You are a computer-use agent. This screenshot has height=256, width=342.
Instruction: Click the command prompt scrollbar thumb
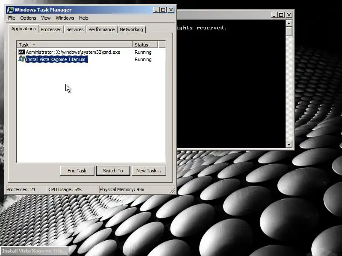click(x=289, y=31)
